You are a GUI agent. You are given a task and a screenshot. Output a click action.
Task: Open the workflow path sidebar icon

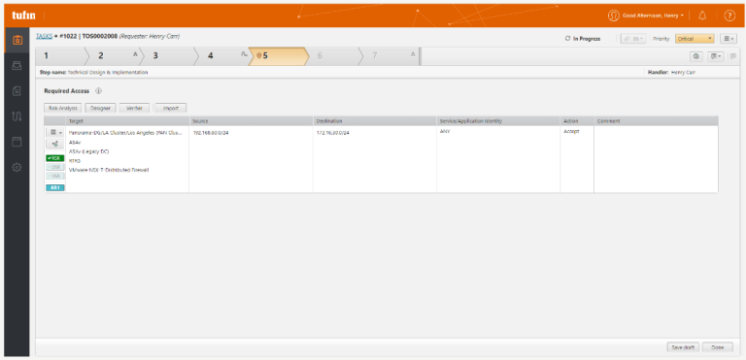(17, 116)
